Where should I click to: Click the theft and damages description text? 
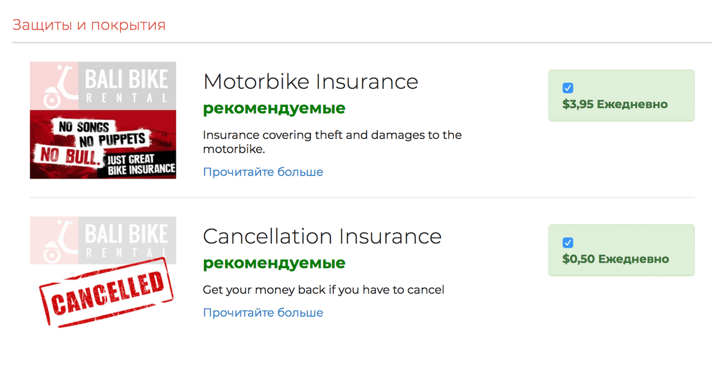tap(332, 142)
